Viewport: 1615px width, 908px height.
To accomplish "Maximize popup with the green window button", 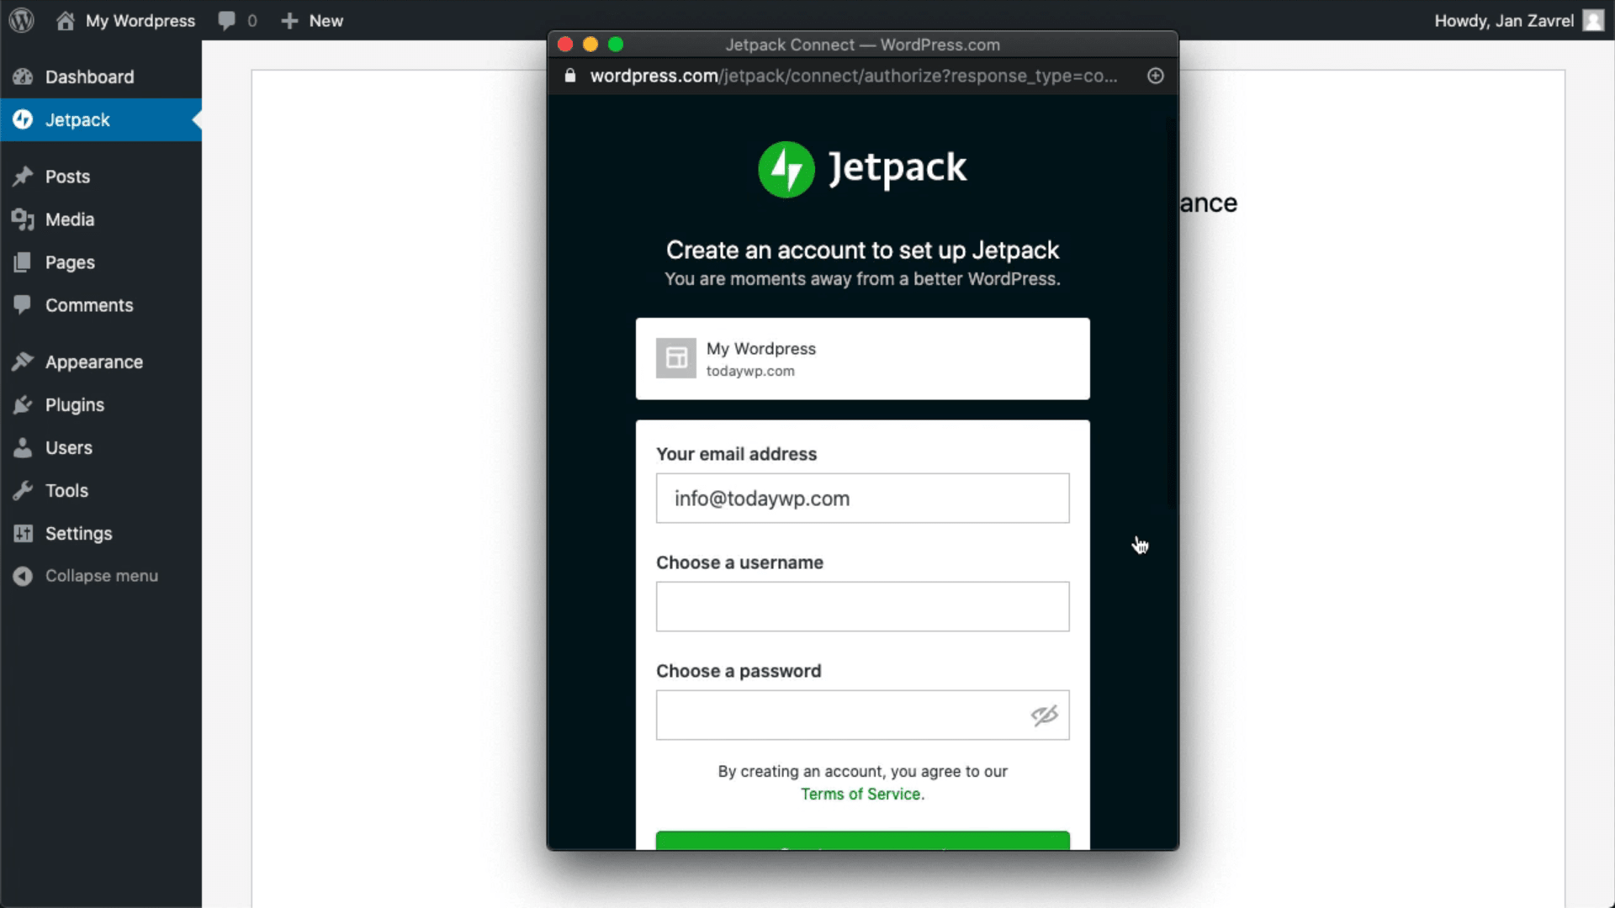I will click(616, 45).
